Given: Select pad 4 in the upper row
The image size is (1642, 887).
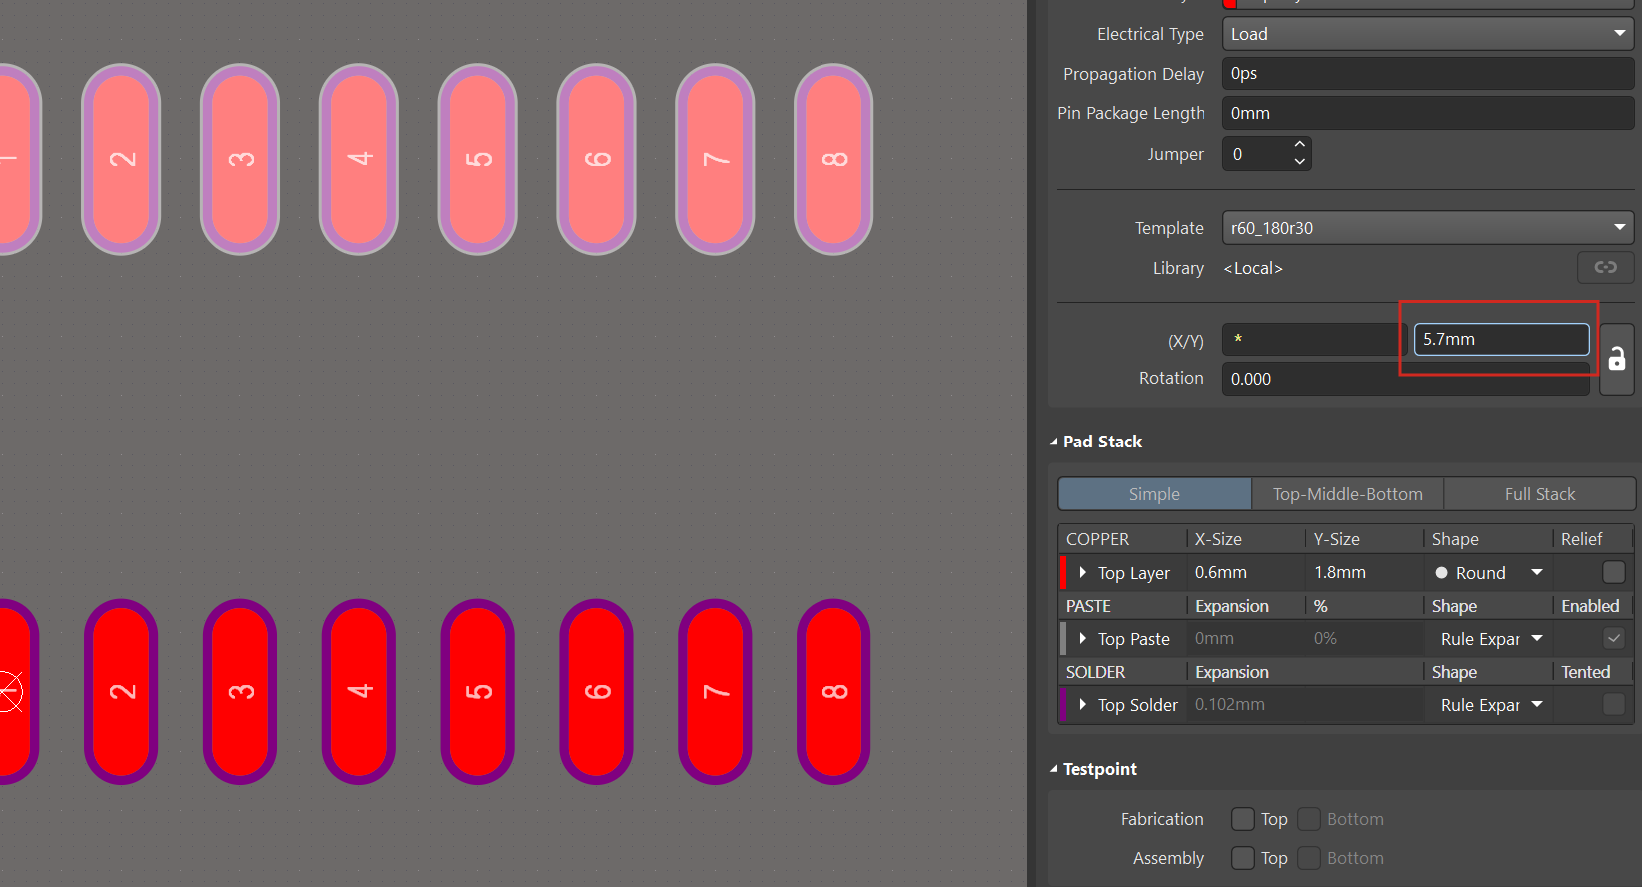Looking at the screenshot, I should click(x=359, y=159).
